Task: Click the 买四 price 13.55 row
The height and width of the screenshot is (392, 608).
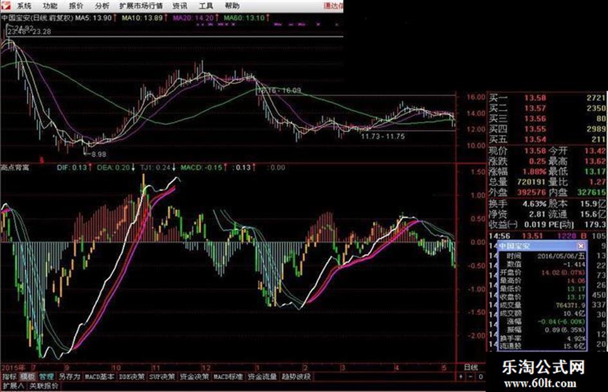Action: (x=547, y=129)
